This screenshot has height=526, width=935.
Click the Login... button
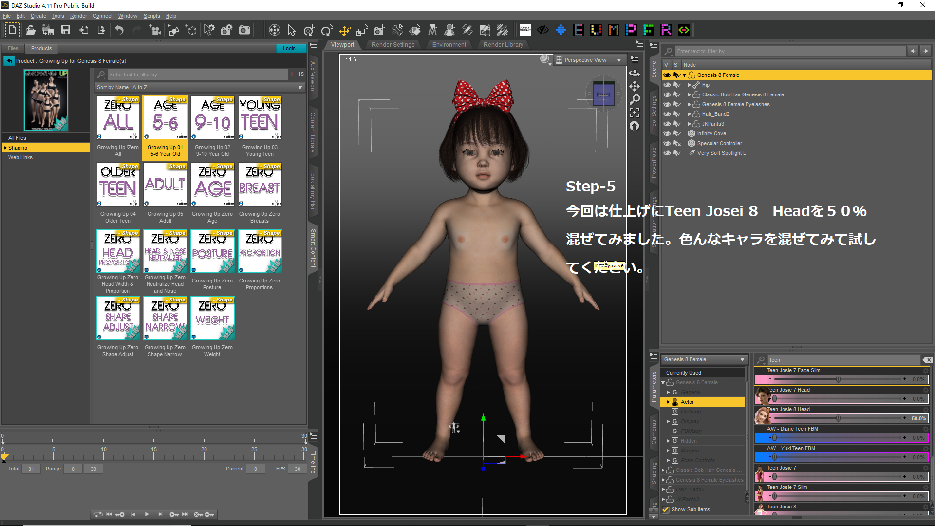point(291,48)
